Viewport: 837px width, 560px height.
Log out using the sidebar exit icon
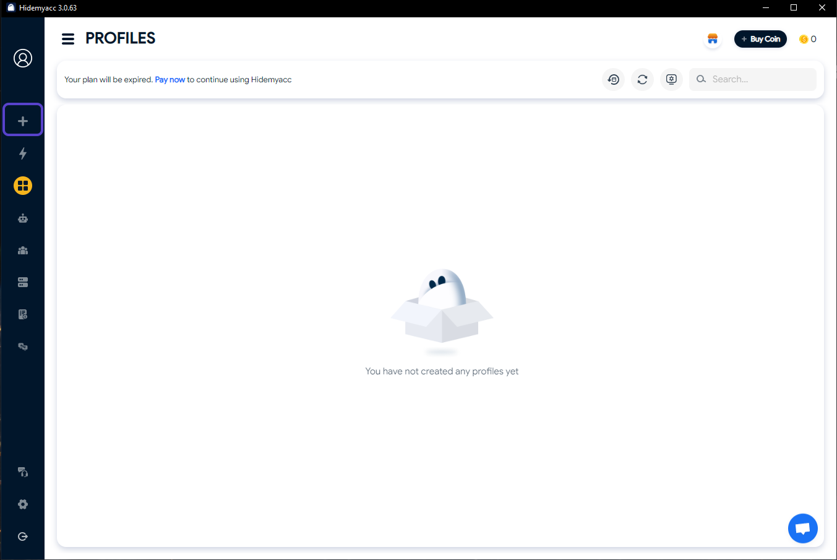pyautogui.click(x=23, y=536)
